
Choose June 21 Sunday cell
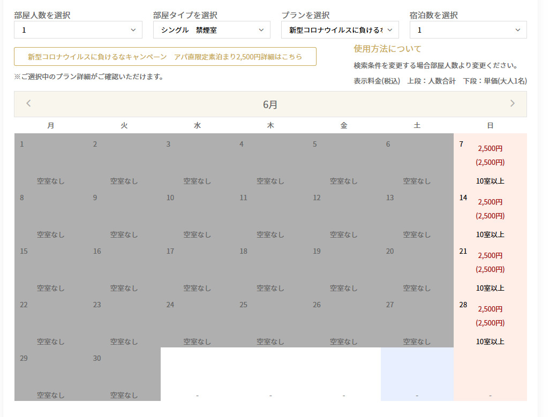(x=490, y=267)
